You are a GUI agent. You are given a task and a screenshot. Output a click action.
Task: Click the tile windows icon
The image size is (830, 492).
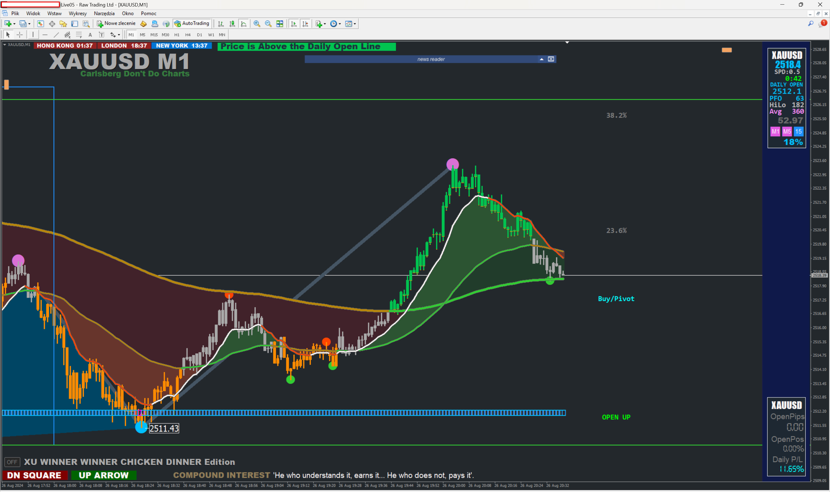point(280,24)
